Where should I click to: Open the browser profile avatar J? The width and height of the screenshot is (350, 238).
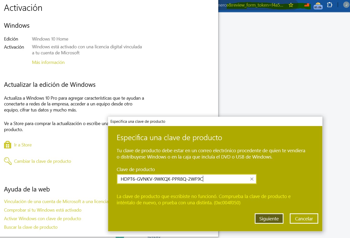(346, 5)
